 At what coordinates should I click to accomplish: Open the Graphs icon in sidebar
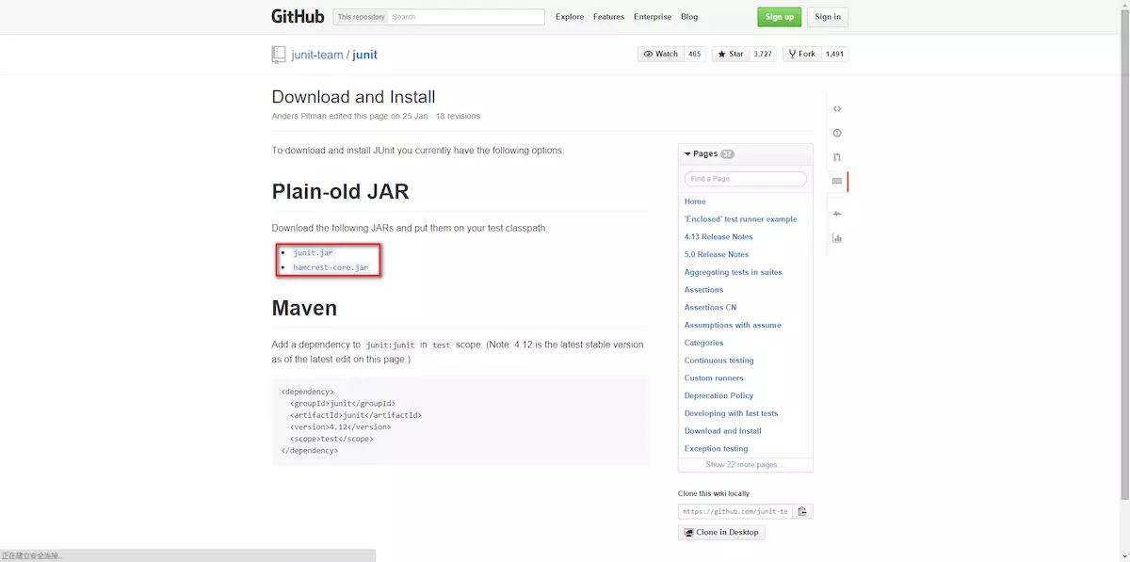[x=837, y=238]
